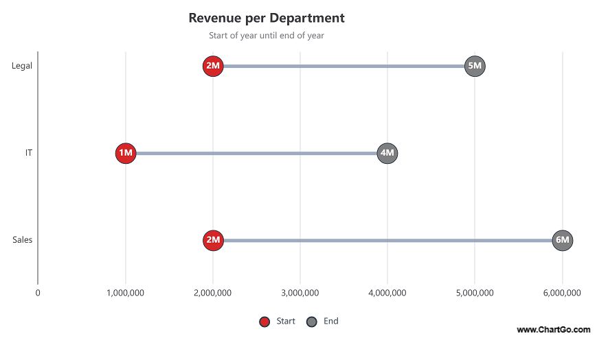Click the red 2M start marker for Legal

213,67
